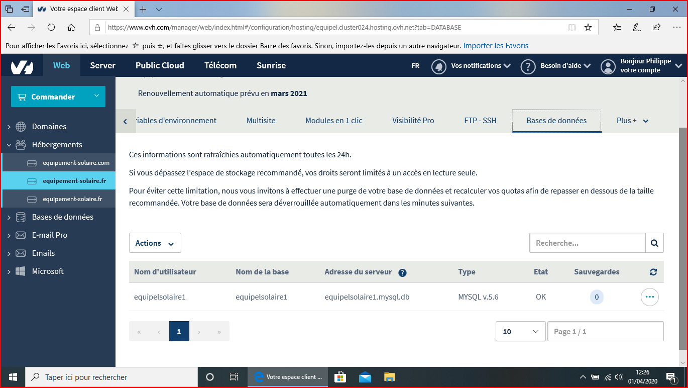Screen dimensions: 688x388
Task: Collapse the Hébergements tree section
Action: 9,145
